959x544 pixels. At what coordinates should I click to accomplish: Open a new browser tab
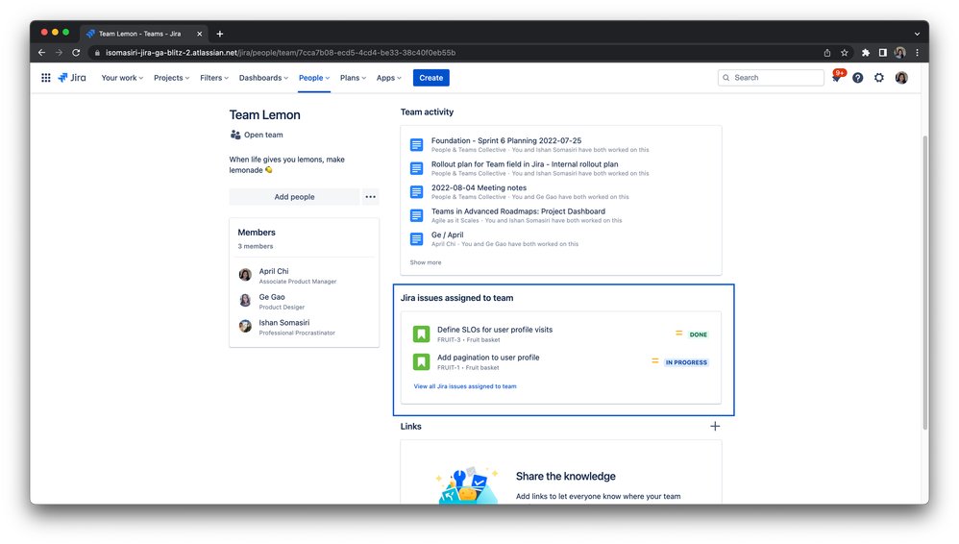[219, 34]
